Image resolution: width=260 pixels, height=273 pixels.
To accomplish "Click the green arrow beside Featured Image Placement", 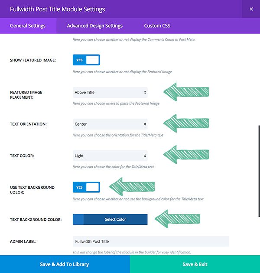I will (x=185, y=92).
